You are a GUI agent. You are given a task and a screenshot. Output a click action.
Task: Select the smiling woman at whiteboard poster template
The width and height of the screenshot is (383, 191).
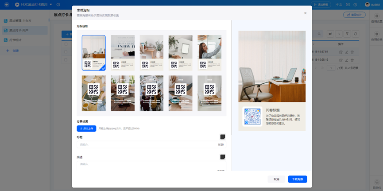[x=209, y=53]
